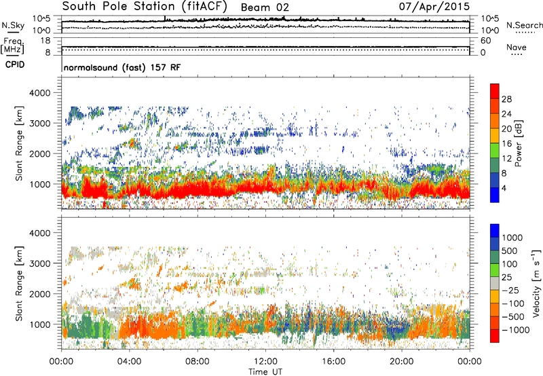Click the solid frequency line in Freq. panel
This screenshot has width=543, height=376.
[x=265, y=47]
